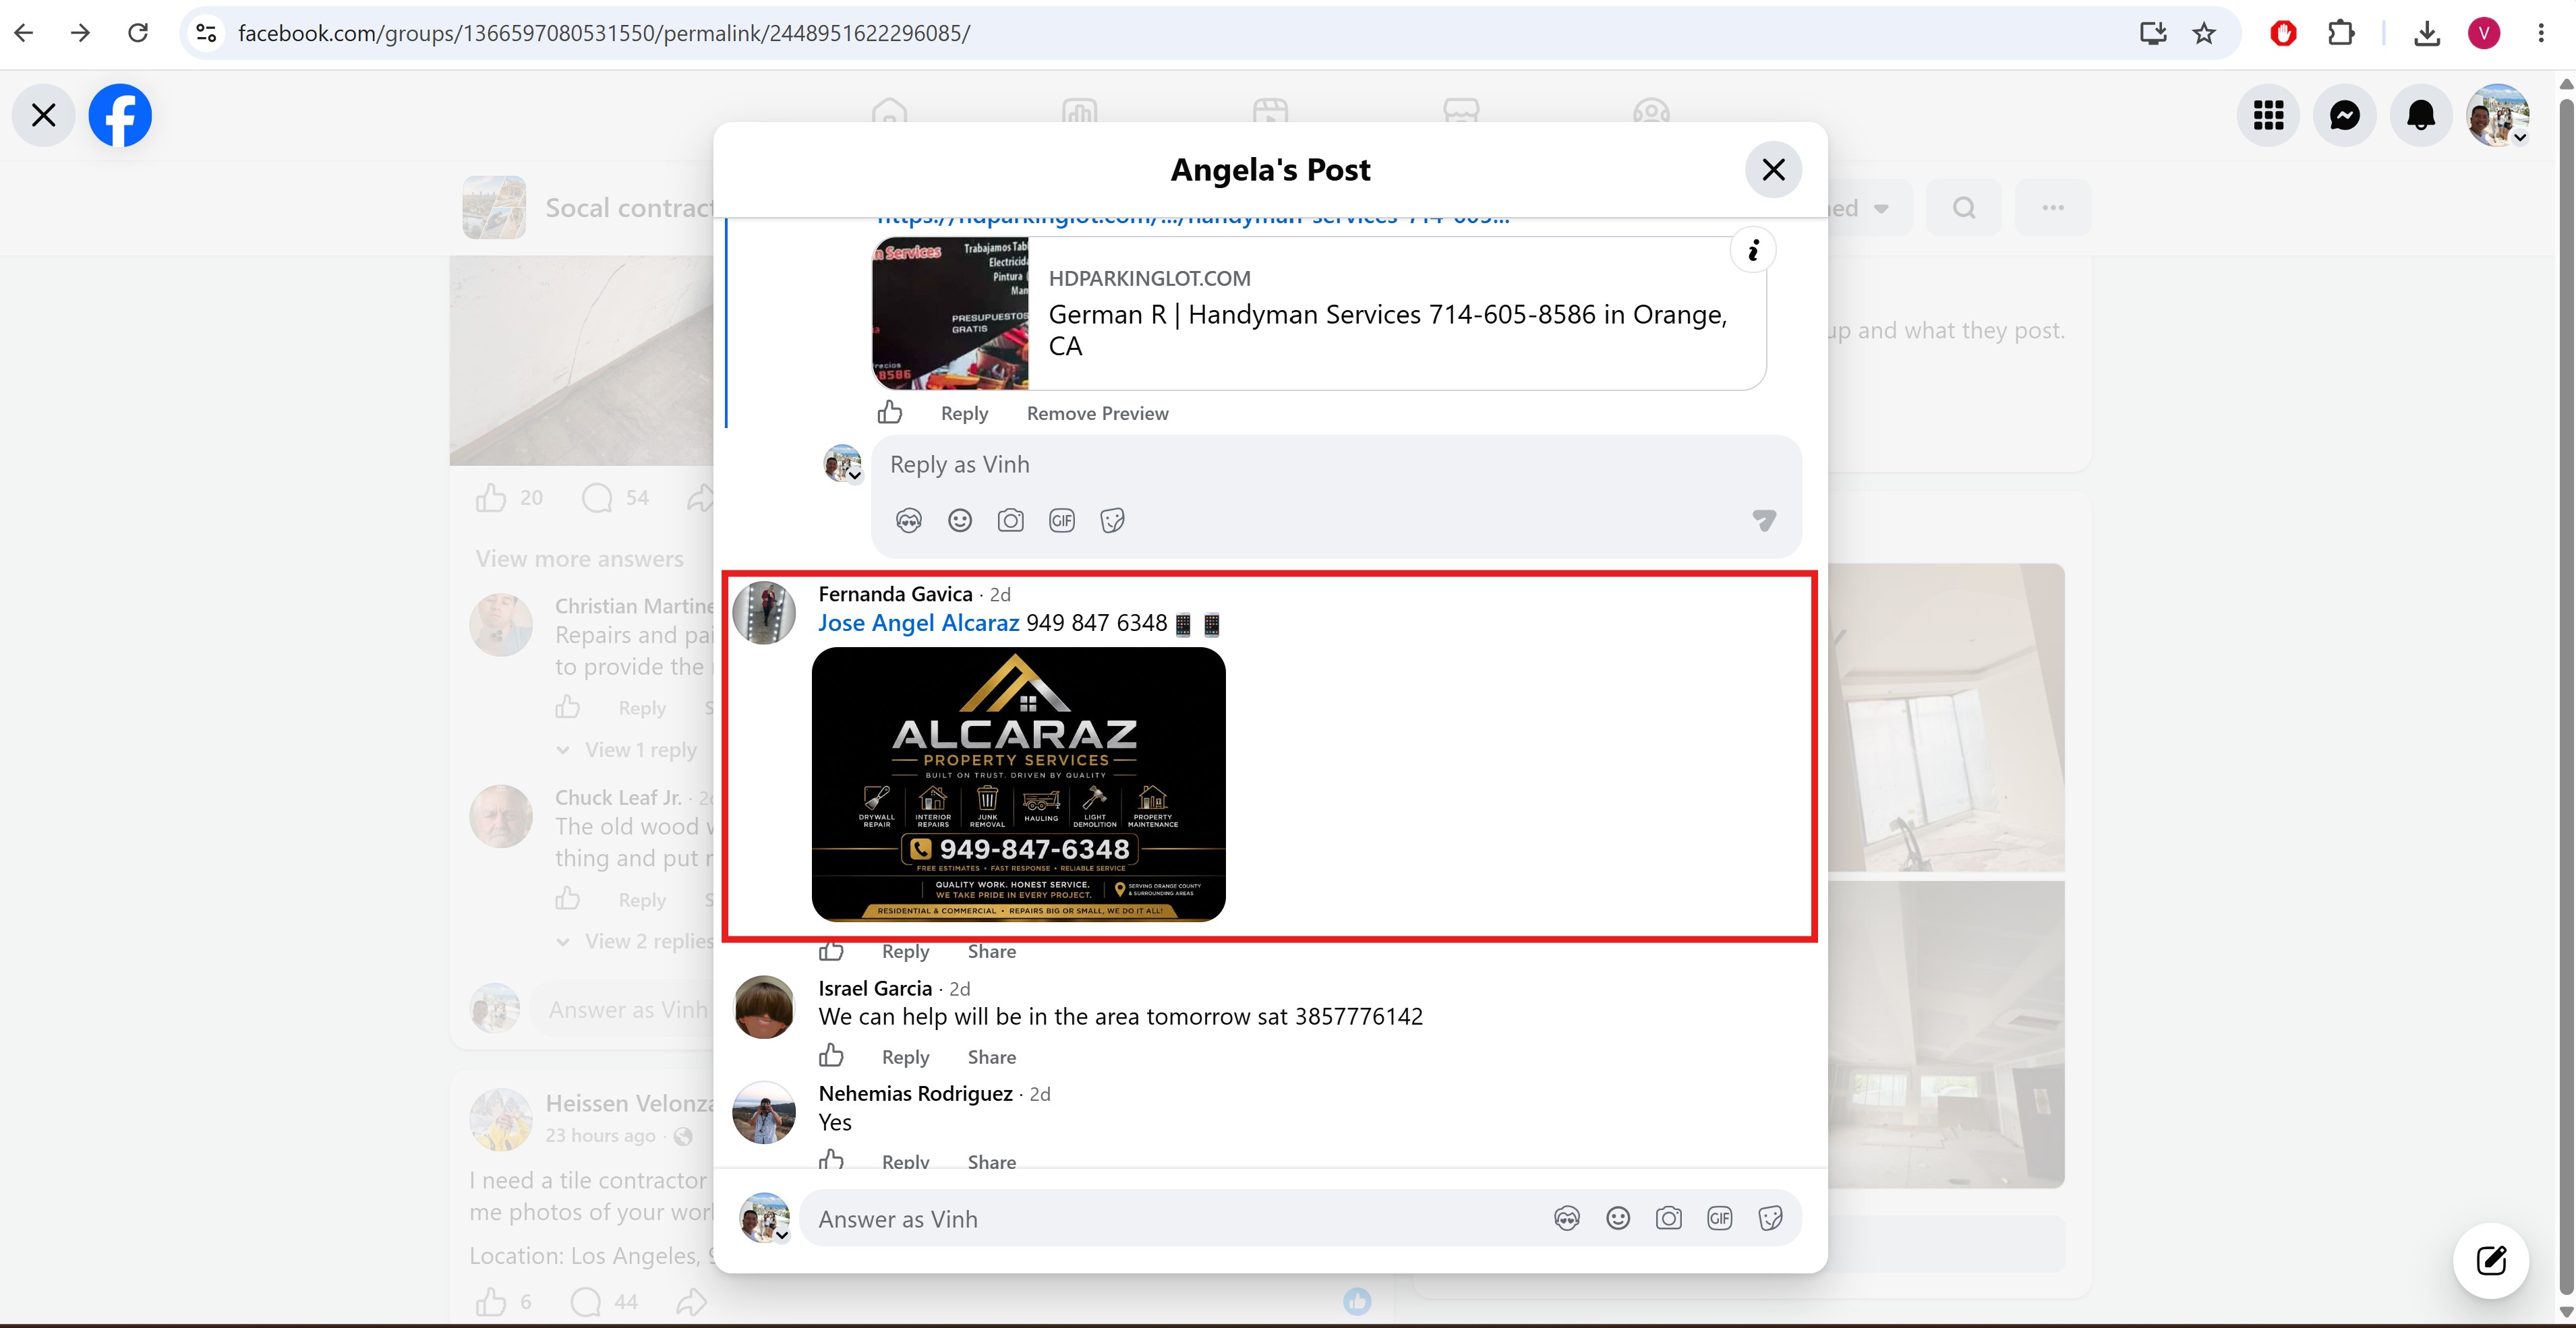The image size is (2576, 1328).
Task: Click the install app icon in address bar
Action: (2152, 33)
